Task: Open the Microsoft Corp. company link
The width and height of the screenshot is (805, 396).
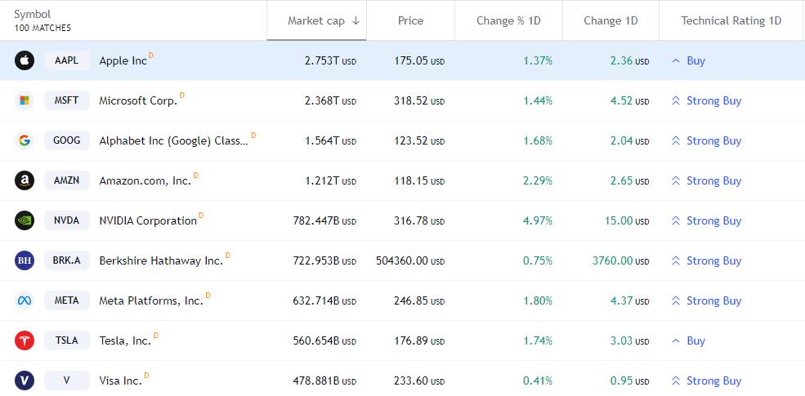Action: pyautogui.click(x=138, y=101)
